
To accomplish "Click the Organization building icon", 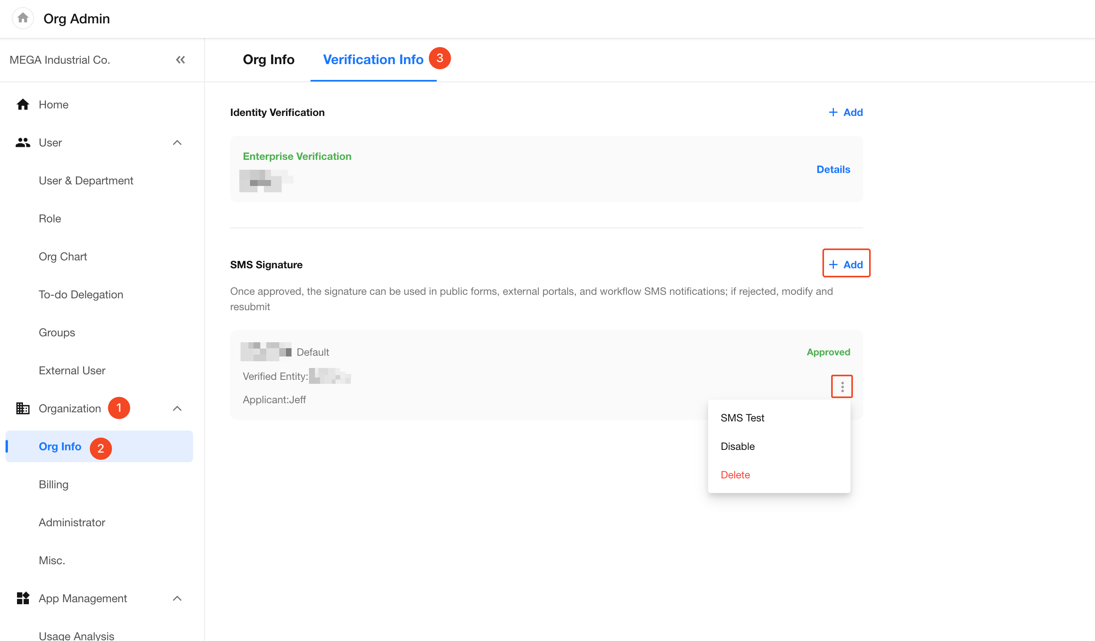I will pos(23,408).
